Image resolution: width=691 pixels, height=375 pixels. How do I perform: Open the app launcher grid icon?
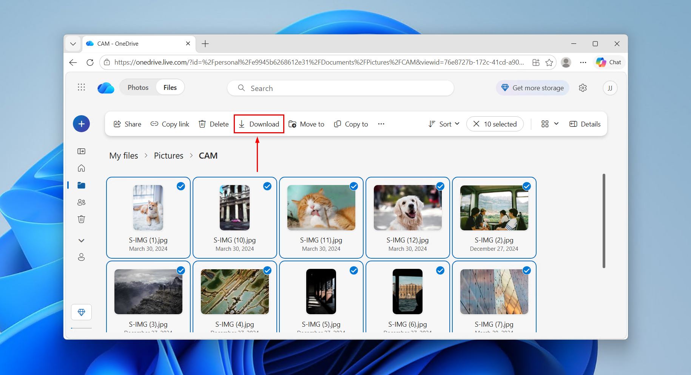click(81, 88)
